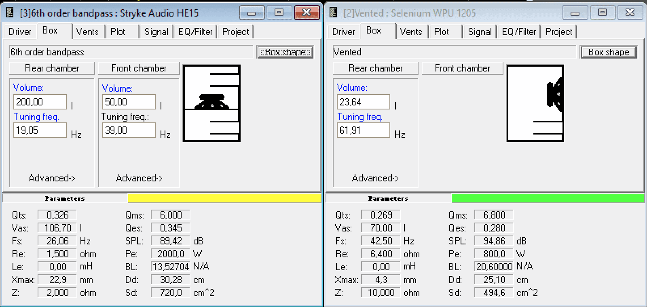Select the Box tab in the Selenium window
The image size is (647, 307).
(x=378, y=31)
